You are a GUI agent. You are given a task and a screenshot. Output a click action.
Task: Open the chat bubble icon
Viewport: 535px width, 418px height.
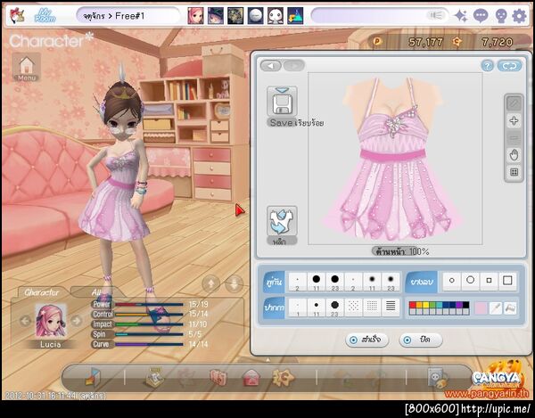481,16
